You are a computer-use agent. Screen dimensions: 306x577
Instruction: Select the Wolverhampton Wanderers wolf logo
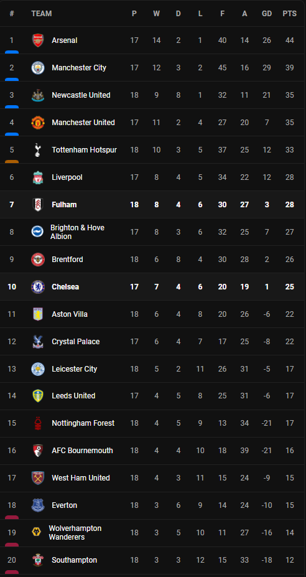[37, 532]
